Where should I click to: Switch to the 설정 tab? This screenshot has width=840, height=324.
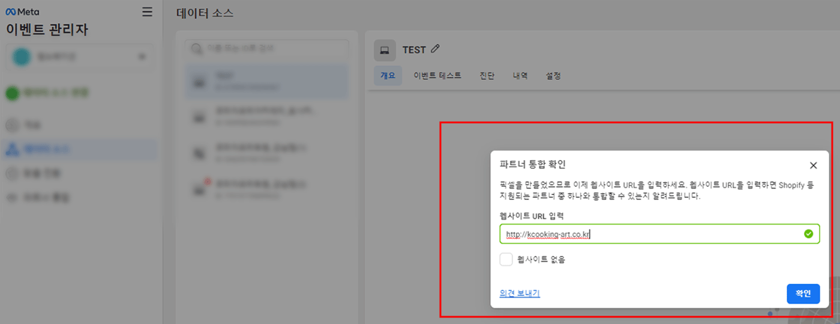click(553, 76)
